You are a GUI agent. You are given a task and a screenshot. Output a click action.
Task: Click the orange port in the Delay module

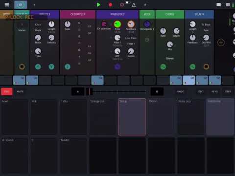206,66
